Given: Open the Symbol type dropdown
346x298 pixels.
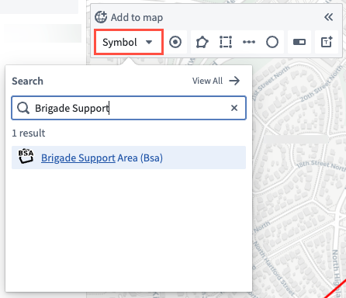Looking at the screenshot, I should tap(129, 42).
